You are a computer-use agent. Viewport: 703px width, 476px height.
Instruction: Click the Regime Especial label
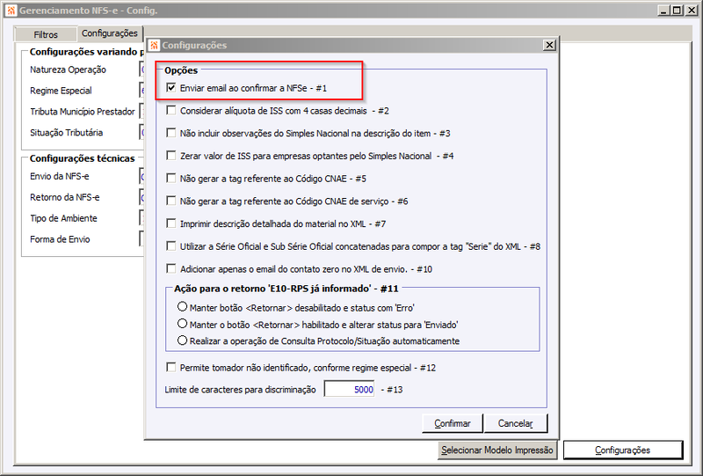(x=61, y=91)
